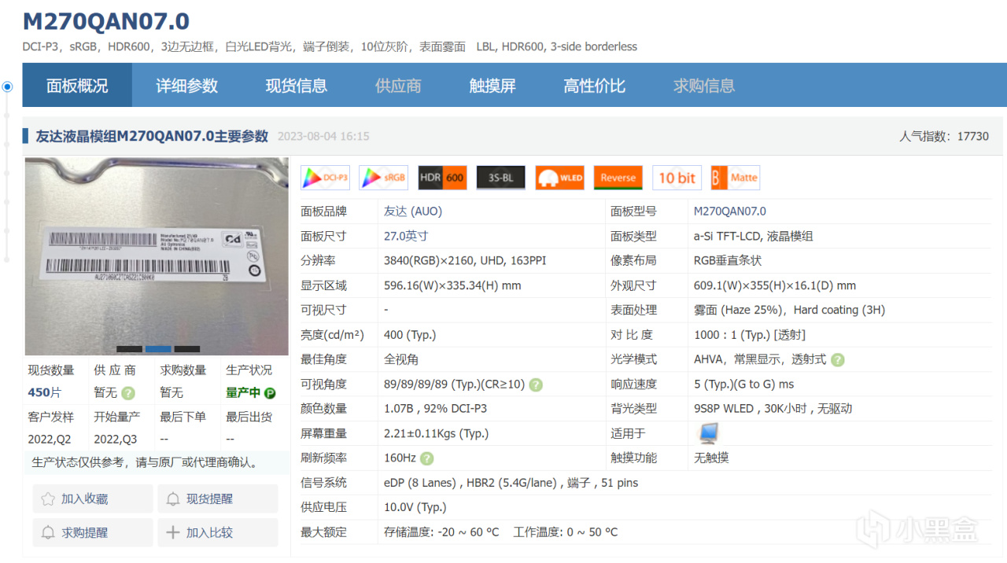Click the help icon next to 供应商 暂无

pos(128,393)
